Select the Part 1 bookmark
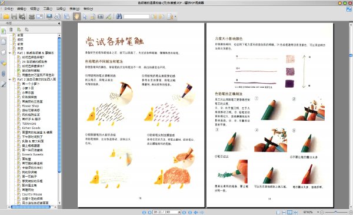Image resolution: width=353 pixels, height=215 pixels. 35,53
